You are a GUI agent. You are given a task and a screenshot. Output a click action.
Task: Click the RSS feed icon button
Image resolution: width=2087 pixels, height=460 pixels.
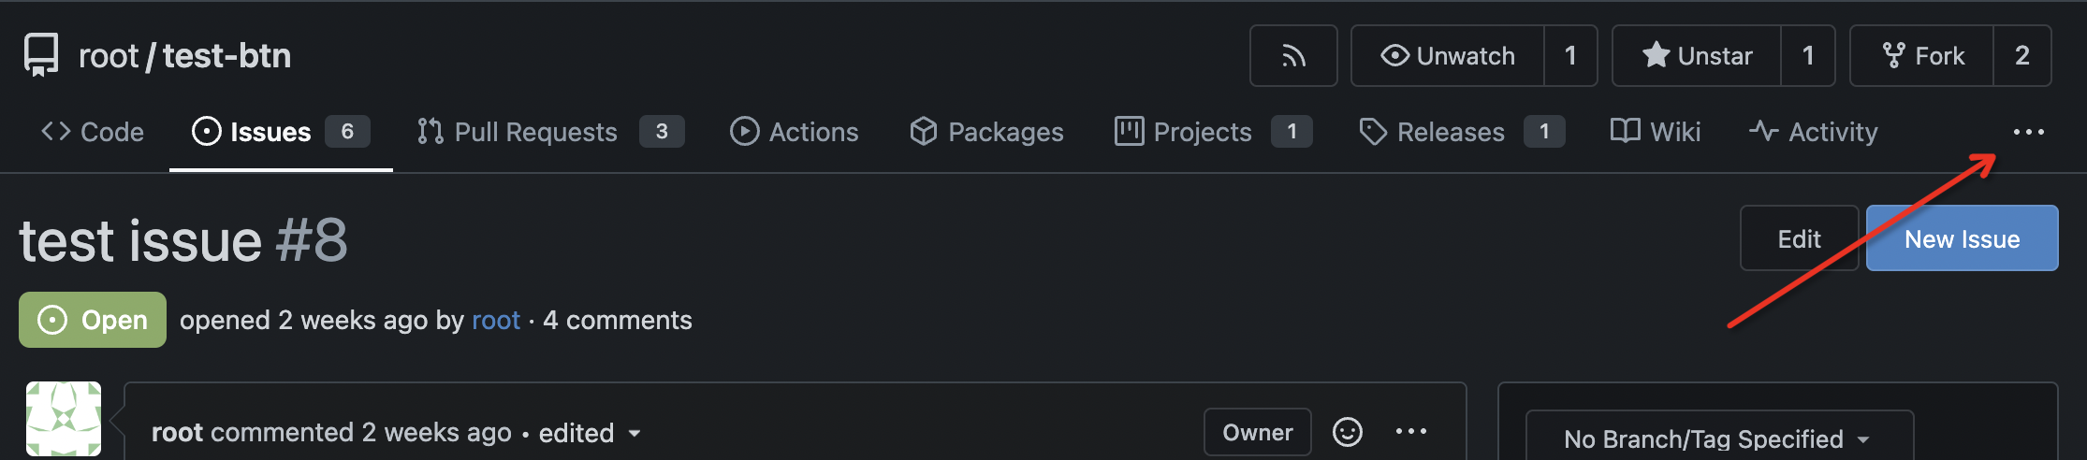(x=1293, y=56)
